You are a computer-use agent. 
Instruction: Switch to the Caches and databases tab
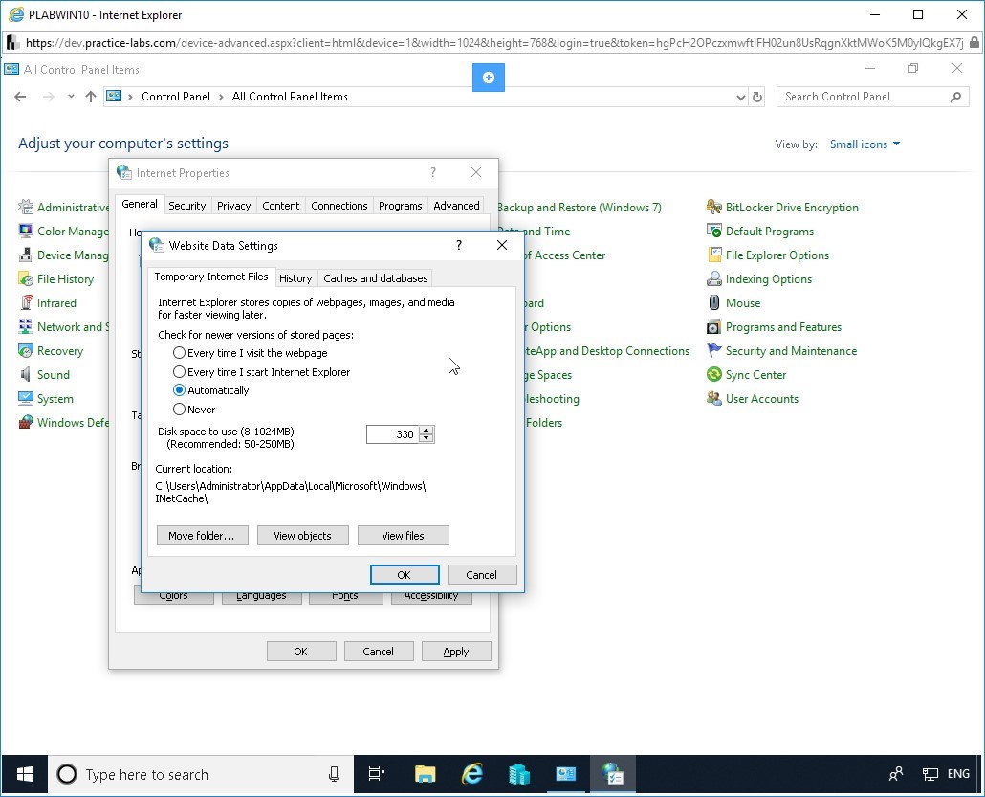[376, 277]
